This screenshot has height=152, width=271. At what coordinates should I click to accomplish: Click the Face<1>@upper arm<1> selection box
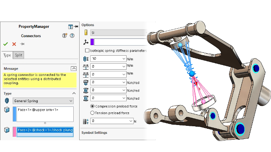pyautogui.click(x=45, y=114)
